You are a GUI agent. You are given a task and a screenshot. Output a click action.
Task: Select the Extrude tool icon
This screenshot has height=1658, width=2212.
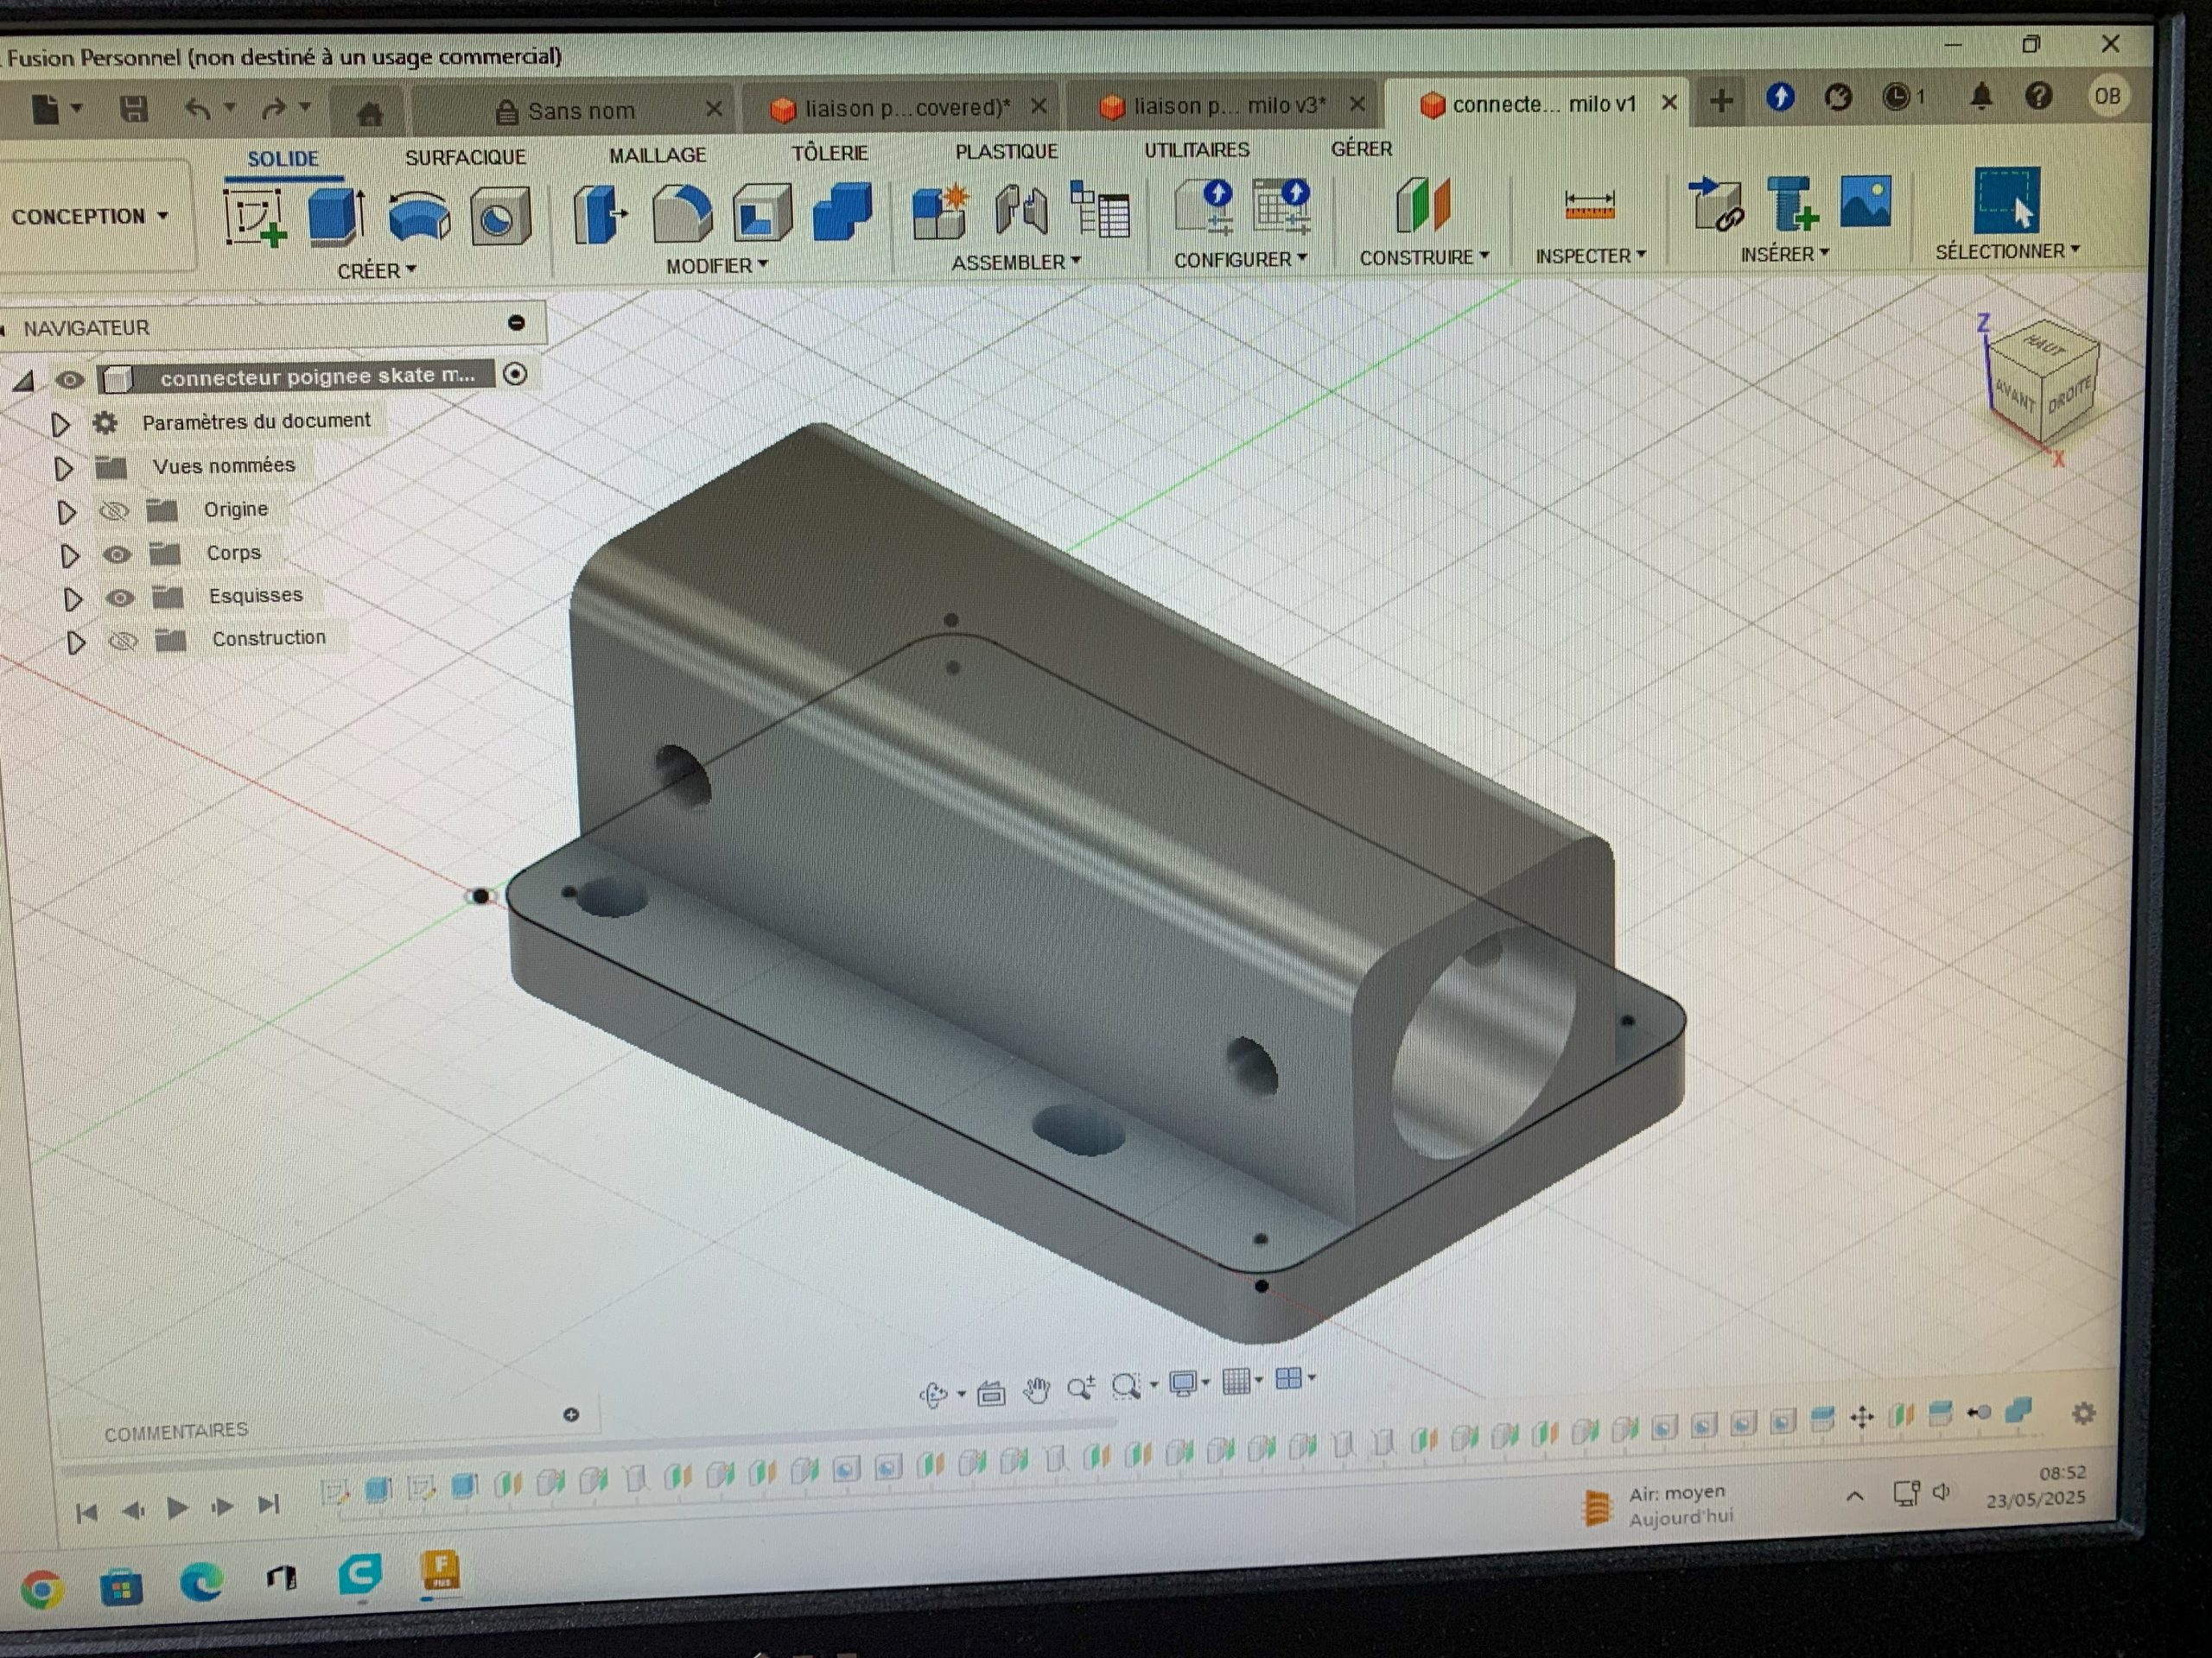pyautogui.click(x=335, y=216)
